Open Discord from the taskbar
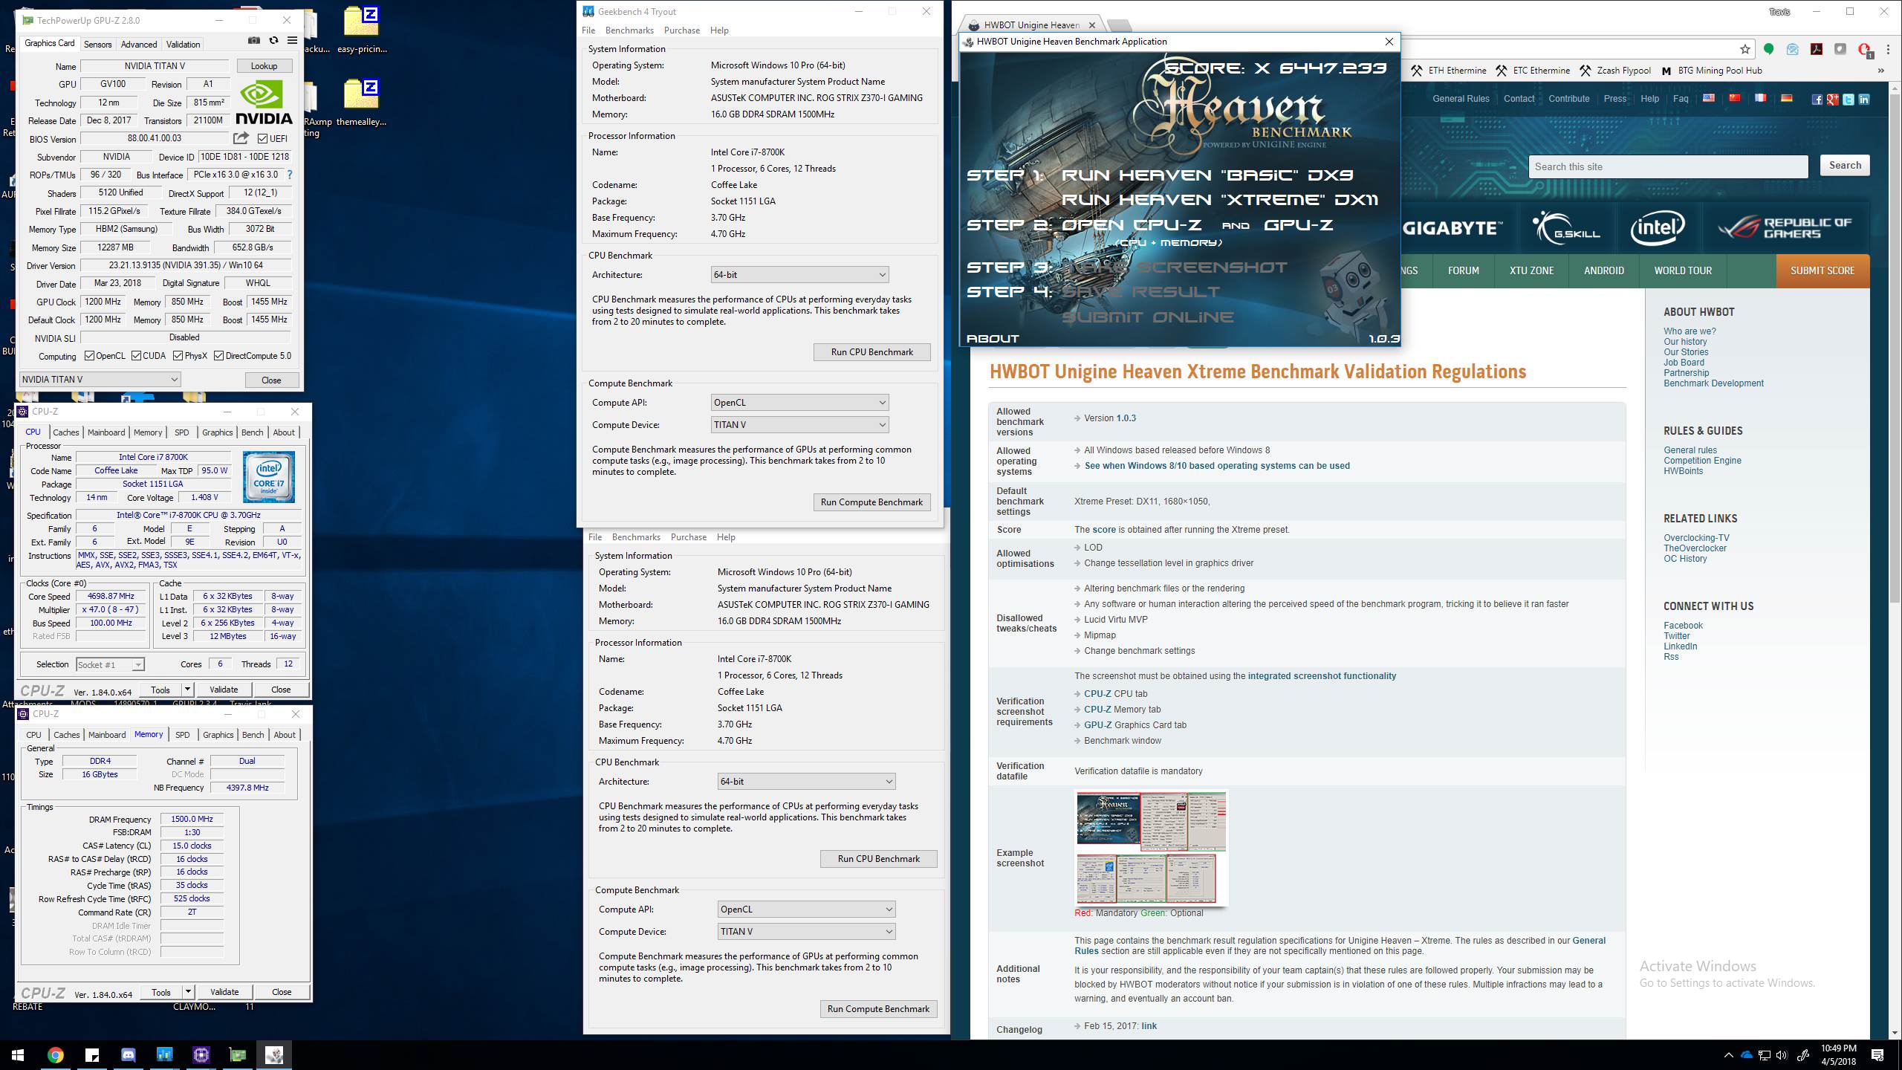Image resolution: width=1902 pixels, height=1070 pixels. [128, 1054]
